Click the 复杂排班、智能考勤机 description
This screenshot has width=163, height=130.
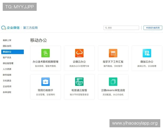click(x=46, y=66)
